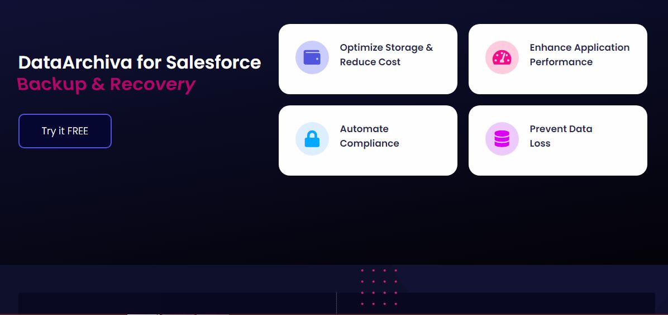Click the DataArchiva for Salesforce heading
Screen dimensions: 668x315
pos(140,62)
